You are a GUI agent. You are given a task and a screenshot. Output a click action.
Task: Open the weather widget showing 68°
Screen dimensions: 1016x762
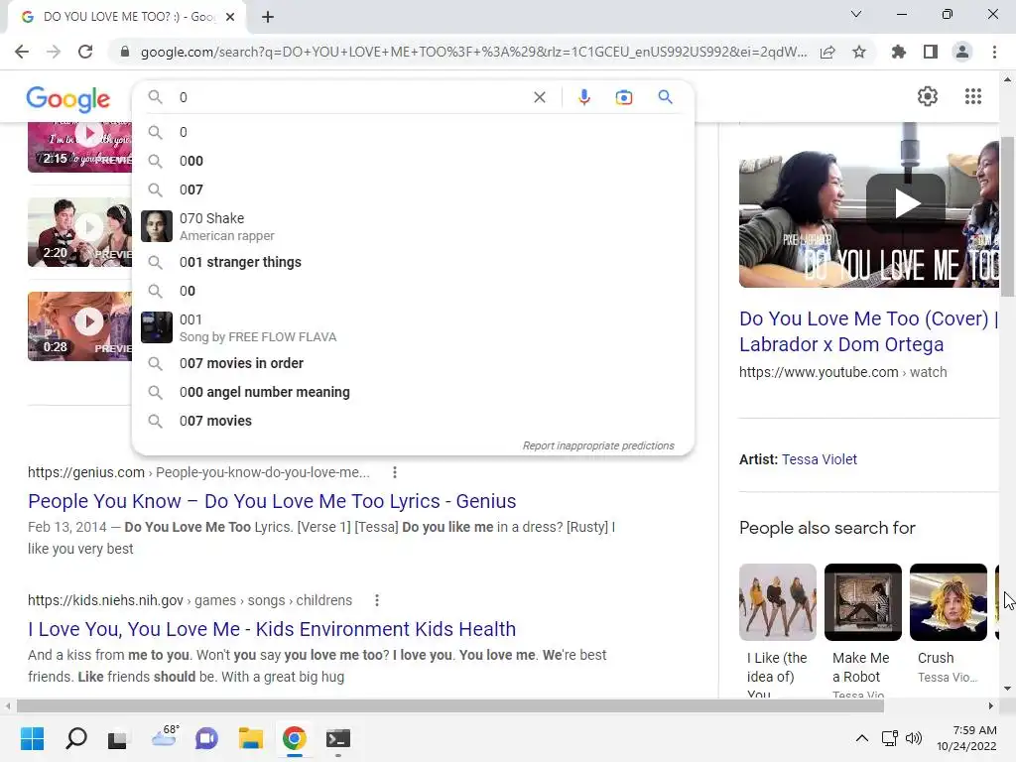(x=165, y=737)
